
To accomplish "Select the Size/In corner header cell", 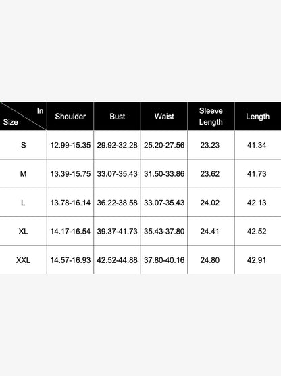I will pyautogui.click(x=23, y=117).
